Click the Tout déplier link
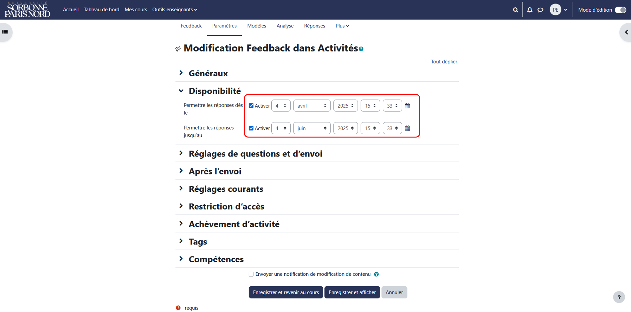 (444, 62)
